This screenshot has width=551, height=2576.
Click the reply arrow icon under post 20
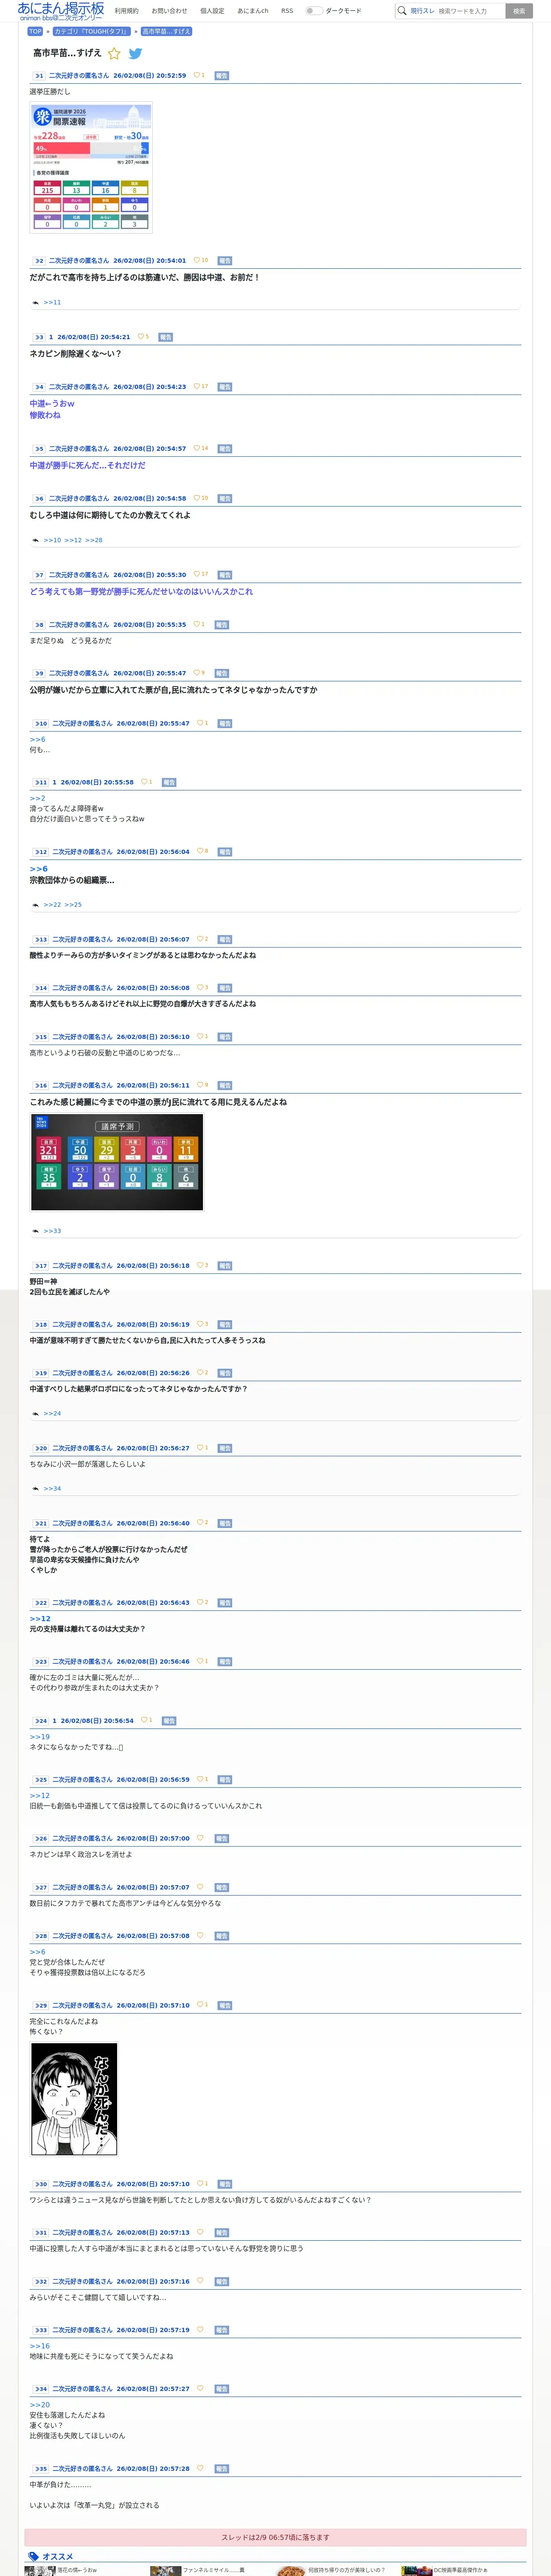point(35,1489)
